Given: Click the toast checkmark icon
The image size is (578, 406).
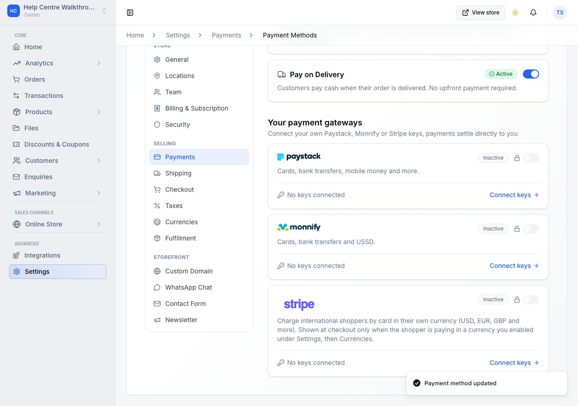Looking at the screenshot, I should [x=417, y=383].
